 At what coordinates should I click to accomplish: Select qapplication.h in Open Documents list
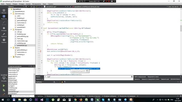pyautogui.click(x=13, y=76)
